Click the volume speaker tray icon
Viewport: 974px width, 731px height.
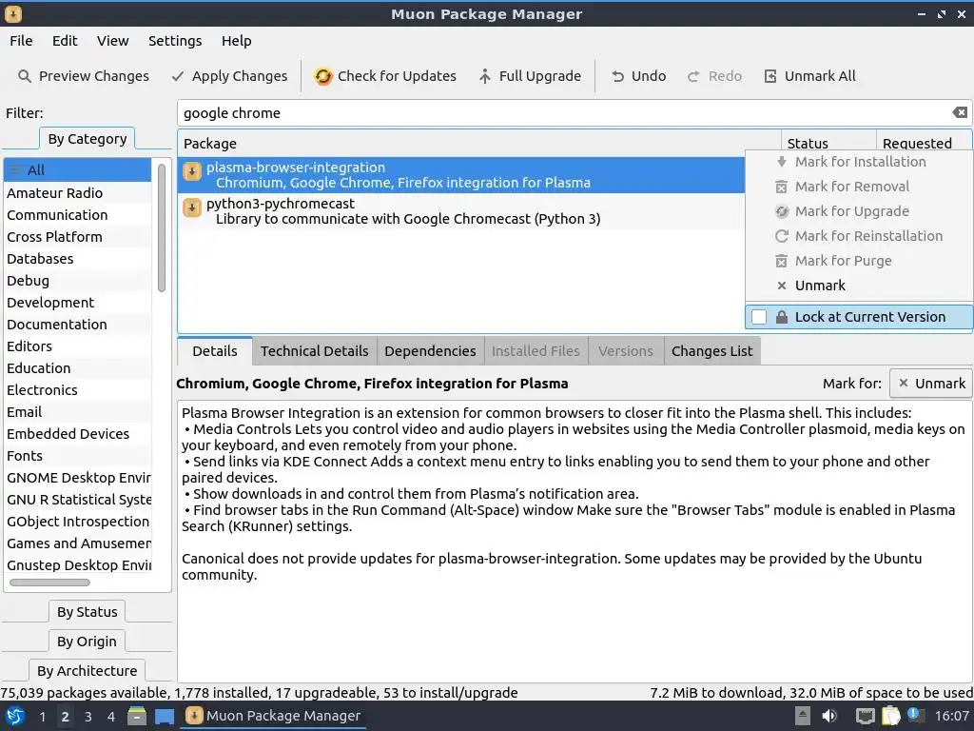(828, 716)
